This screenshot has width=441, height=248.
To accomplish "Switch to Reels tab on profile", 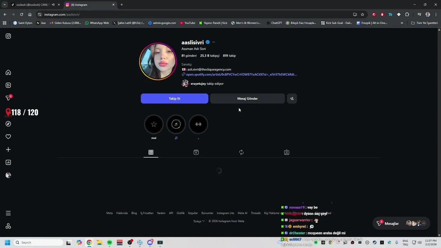I will tap(196, 152).
